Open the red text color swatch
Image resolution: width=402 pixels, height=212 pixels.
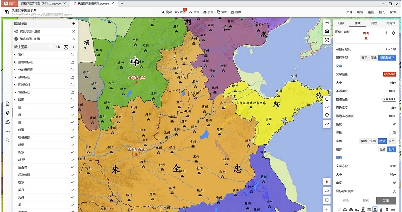click(x=389, y=74)
